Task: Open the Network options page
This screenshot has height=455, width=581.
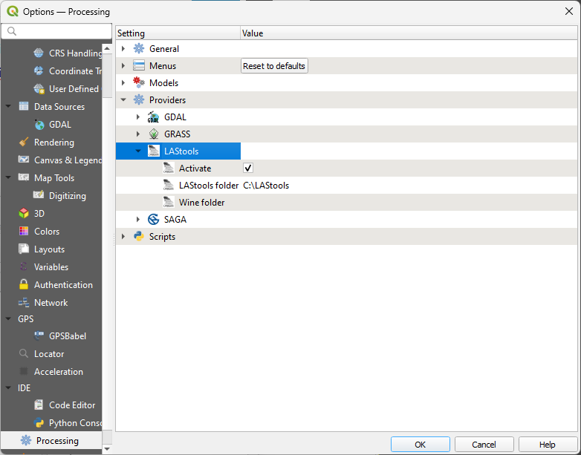Action: (51, 303)
